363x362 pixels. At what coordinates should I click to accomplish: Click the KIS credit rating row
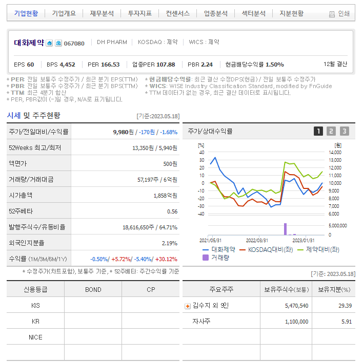pos(93,305)
